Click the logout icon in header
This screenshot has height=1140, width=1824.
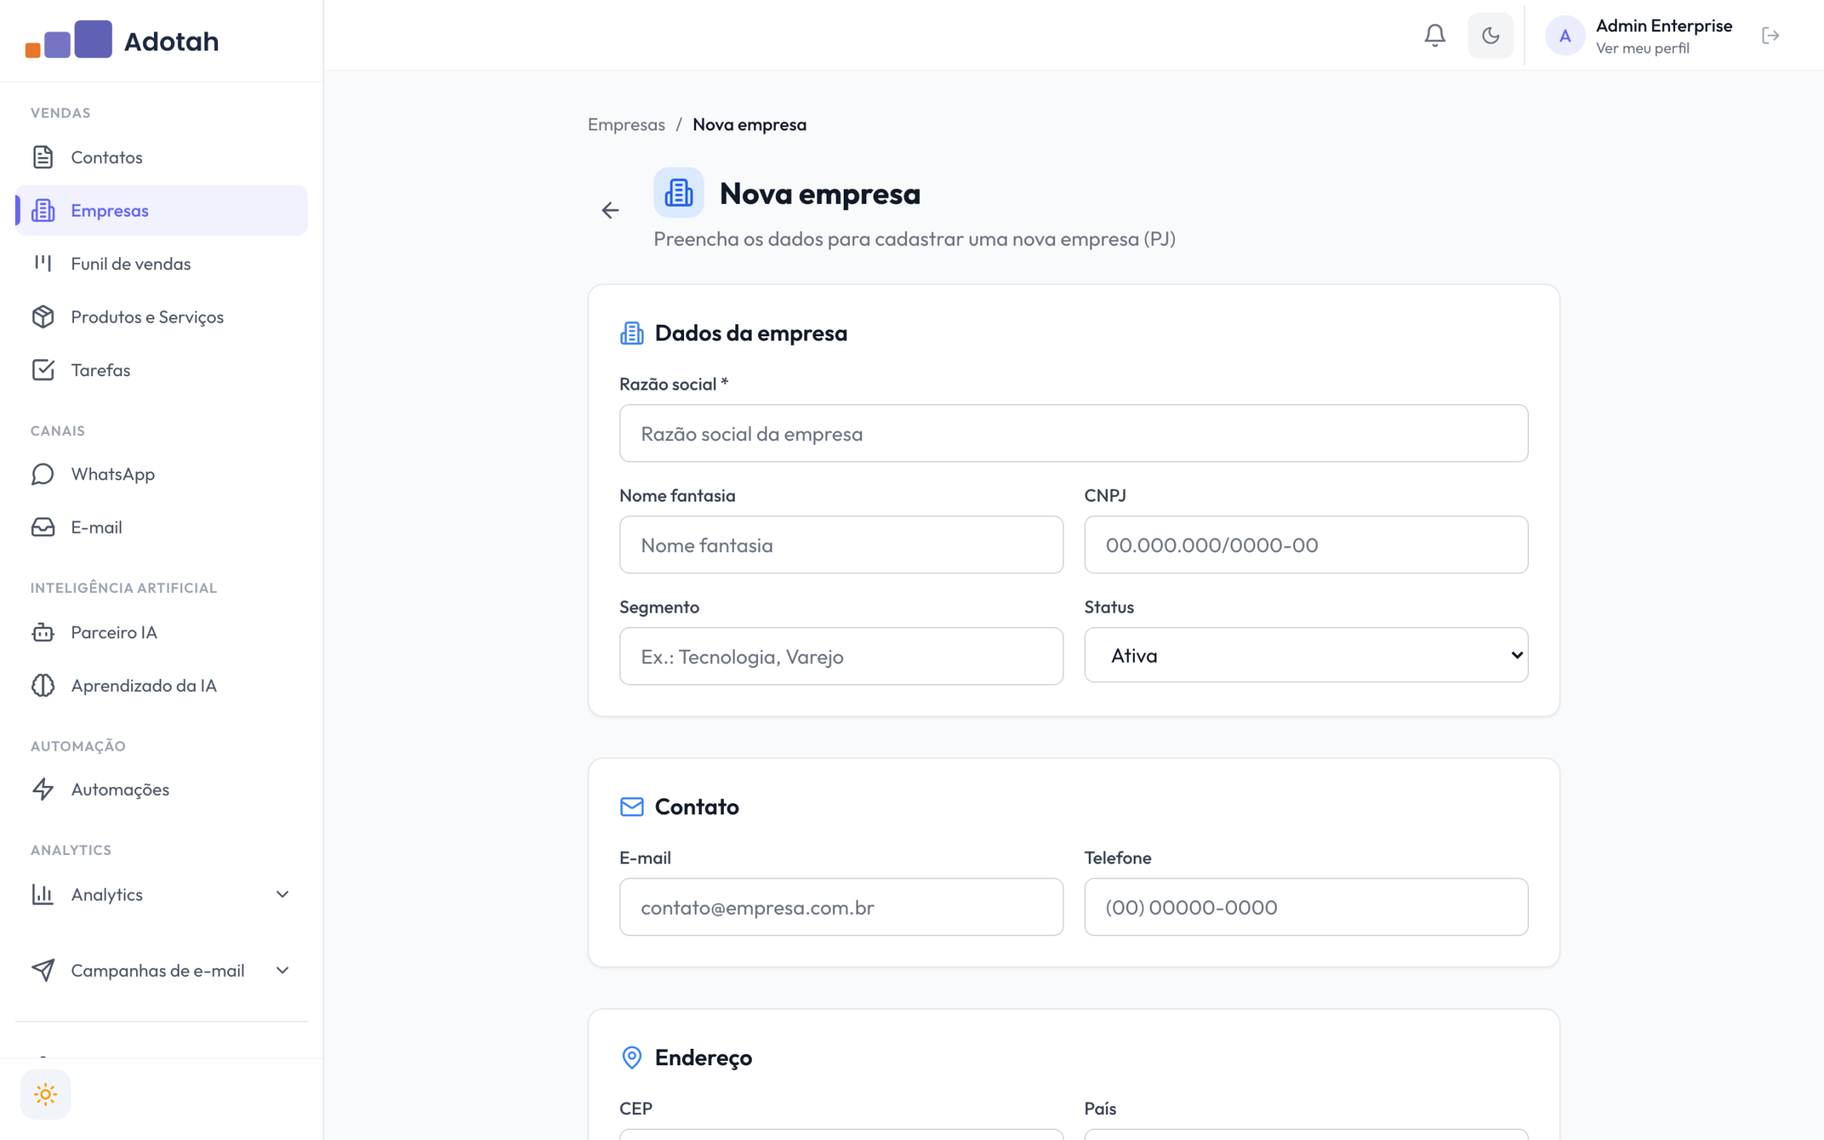(x=1771, y=36)
